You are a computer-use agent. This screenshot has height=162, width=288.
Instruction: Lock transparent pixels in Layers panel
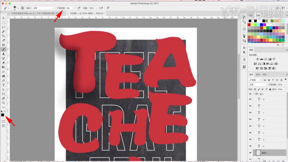255,89
